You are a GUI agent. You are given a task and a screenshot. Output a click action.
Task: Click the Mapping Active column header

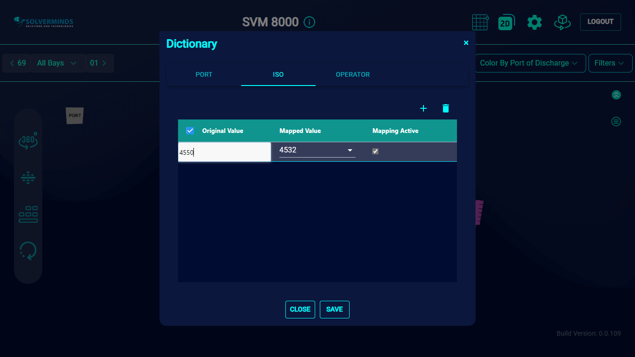(396, 131)
